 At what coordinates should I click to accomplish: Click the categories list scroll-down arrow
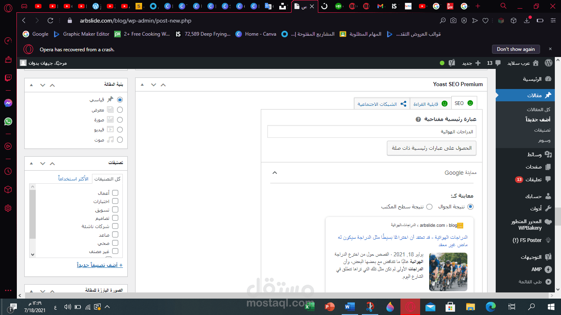[x=32, y=254]
